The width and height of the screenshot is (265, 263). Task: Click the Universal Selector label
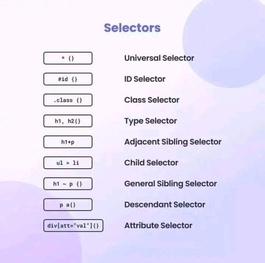point(159,58)
